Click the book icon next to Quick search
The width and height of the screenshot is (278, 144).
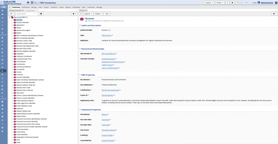point(41,14)
